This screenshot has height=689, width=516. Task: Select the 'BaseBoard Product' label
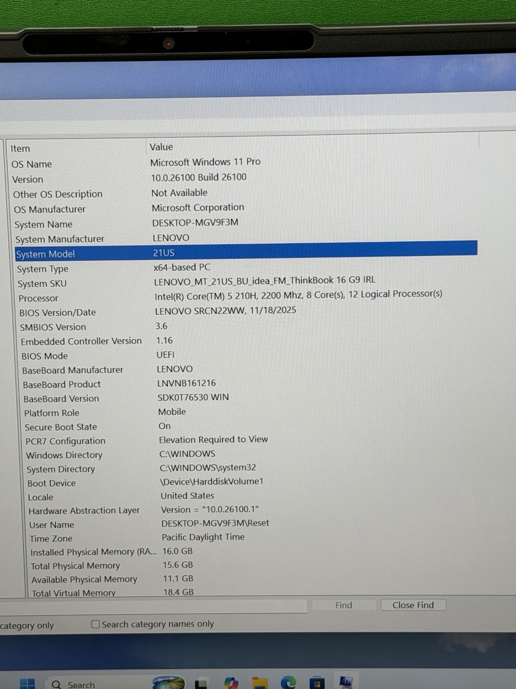[x=62, y=385]
